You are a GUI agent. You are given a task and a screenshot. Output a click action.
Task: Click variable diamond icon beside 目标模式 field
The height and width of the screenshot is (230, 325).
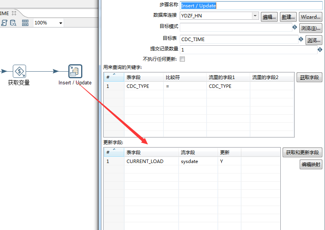[295, 27]
